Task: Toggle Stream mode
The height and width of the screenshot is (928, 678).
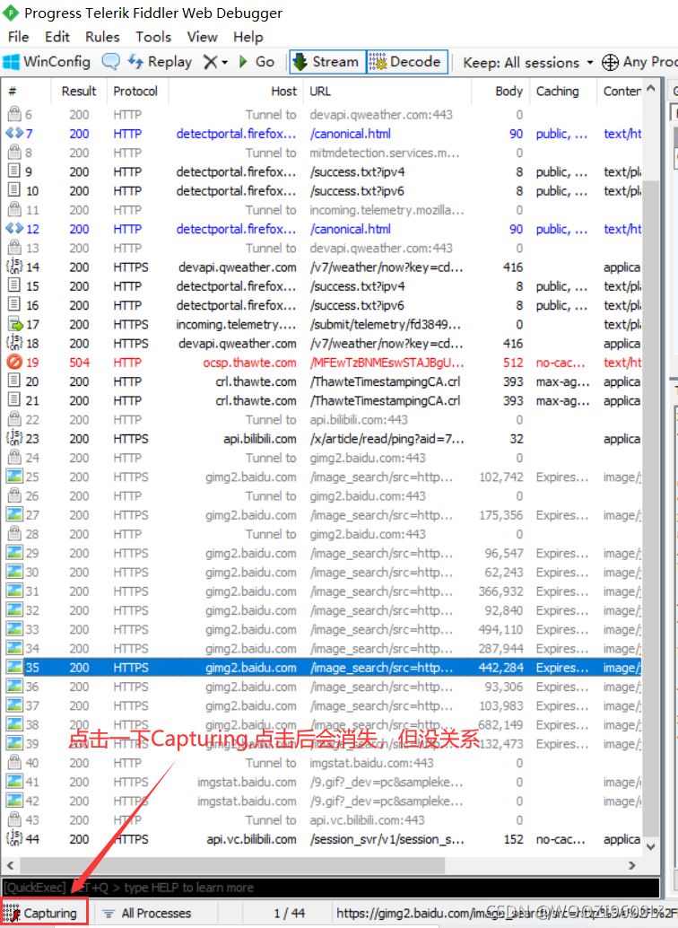Action: tap(327, 62)
